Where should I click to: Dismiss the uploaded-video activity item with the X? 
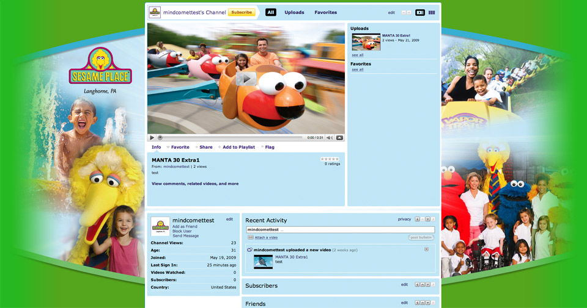[426, 249]
